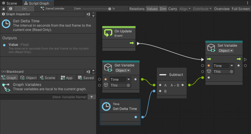The width and height of the screenshot is (251, 134).
Task: Open the Align dropdown
Action: pyautogui.click(x=185, y=9)
